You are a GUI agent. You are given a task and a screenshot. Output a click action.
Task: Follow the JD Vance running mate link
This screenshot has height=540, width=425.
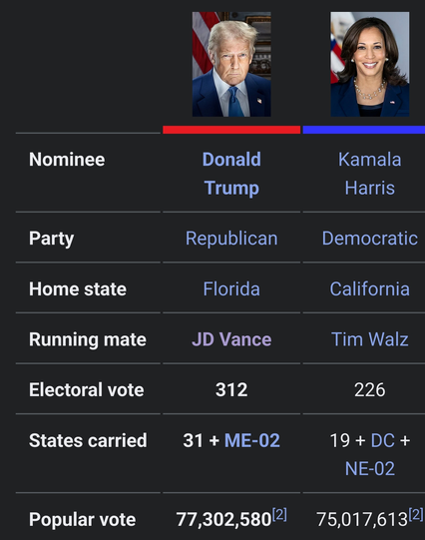tap(231, 339)
